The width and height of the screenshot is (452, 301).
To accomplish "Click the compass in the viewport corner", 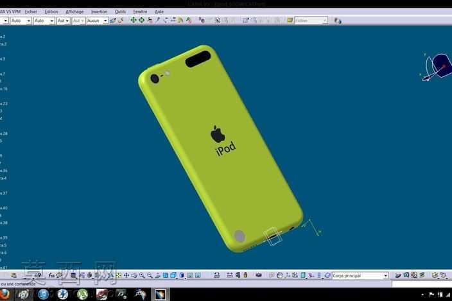I will (x=437, y=67).
